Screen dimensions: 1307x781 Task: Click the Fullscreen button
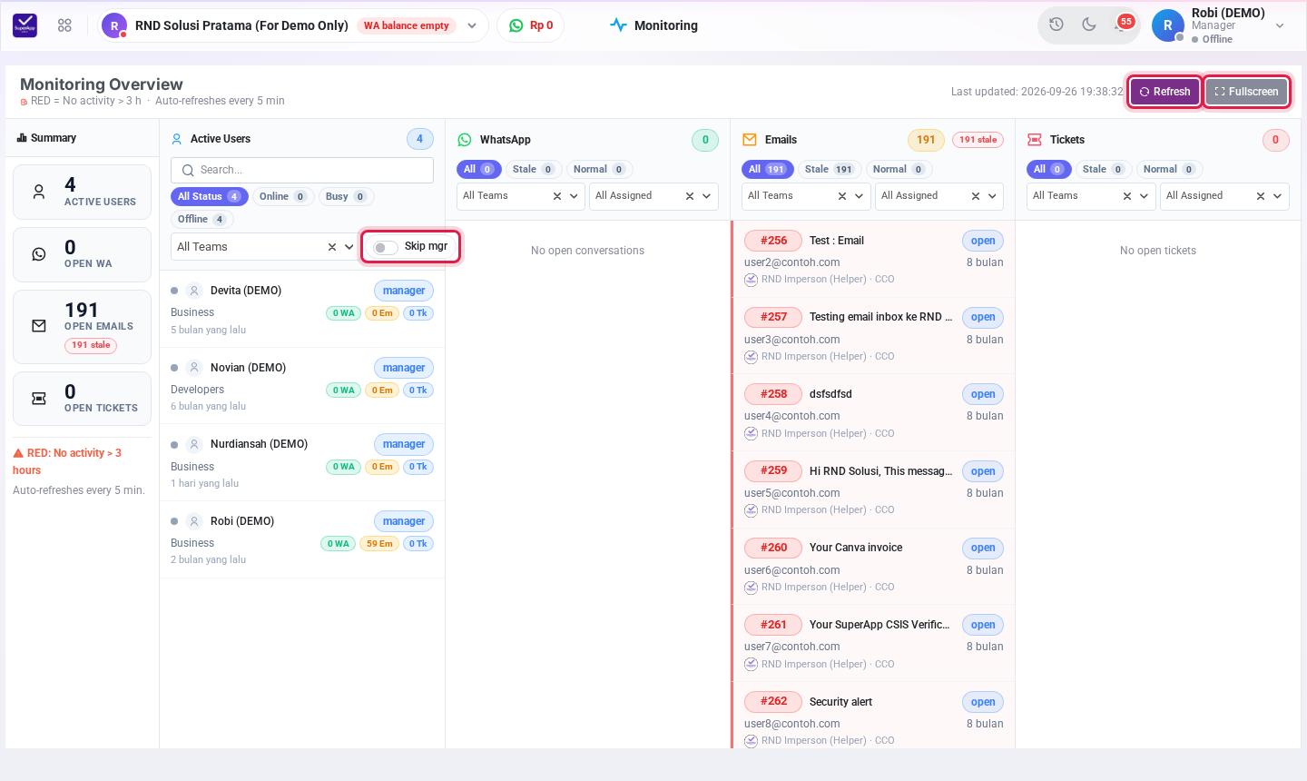coord(1247,92)
